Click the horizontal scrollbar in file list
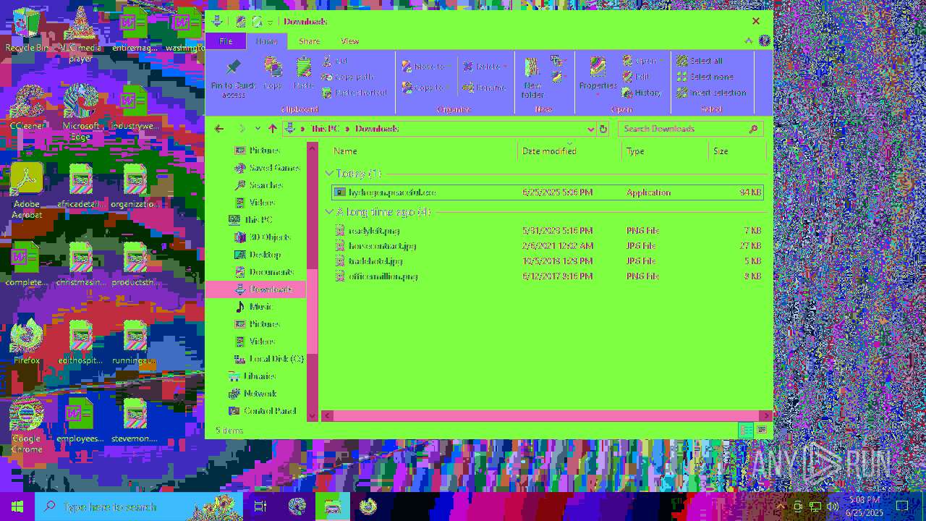The height and width of the screenshot is (521, 926). click(x=547, y=415)
